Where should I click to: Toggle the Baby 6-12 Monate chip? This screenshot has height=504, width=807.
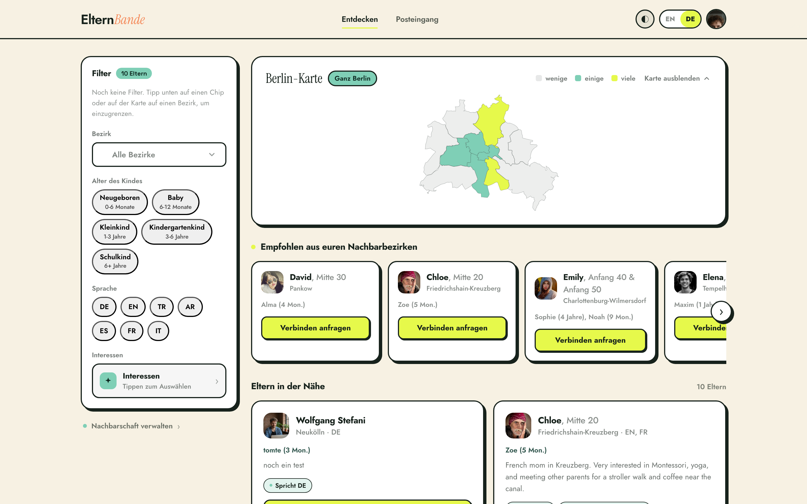click(175, 202)
